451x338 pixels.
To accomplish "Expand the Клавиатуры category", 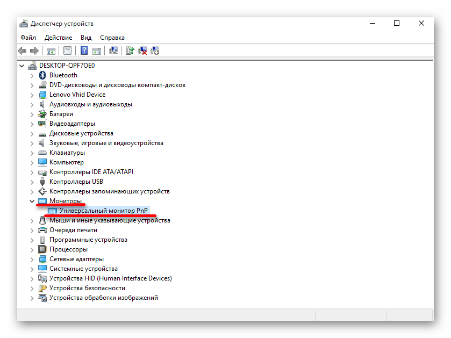I will tap(32, 153).
